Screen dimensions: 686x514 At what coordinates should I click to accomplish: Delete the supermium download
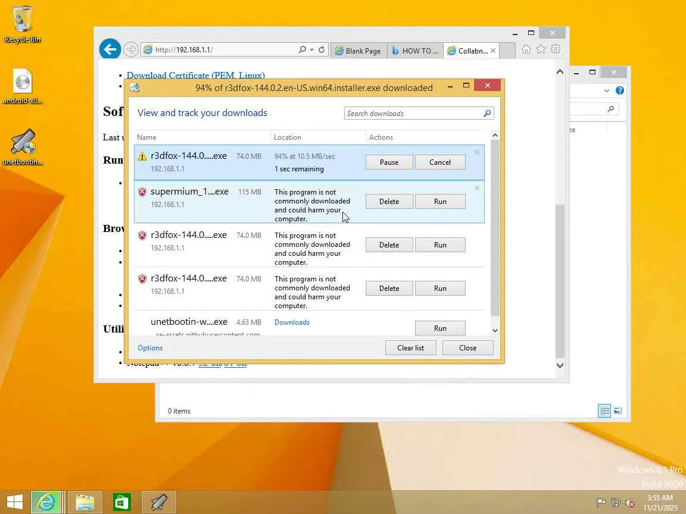click(x=389, y=202)
